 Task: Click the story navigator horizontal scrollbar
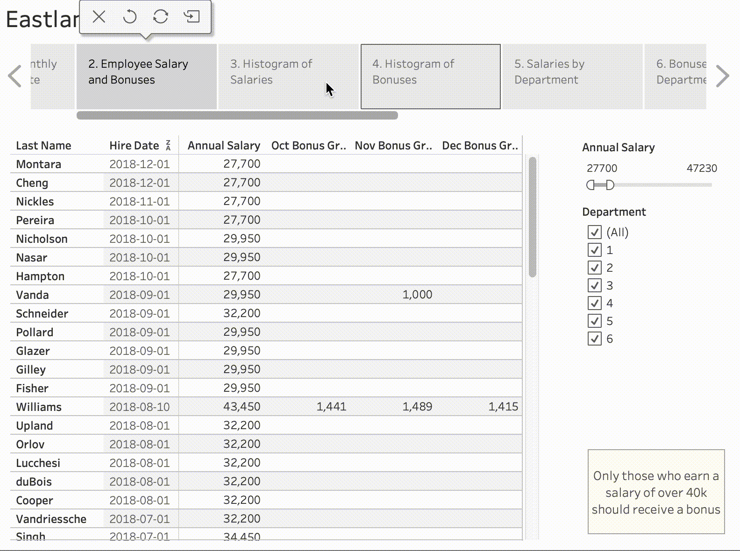pyautogui.click(x=237, y=115)
